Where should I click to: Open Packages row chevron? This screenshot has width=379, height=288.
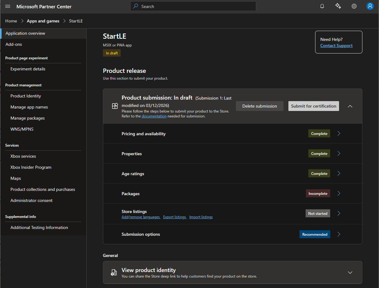(339, 193)
